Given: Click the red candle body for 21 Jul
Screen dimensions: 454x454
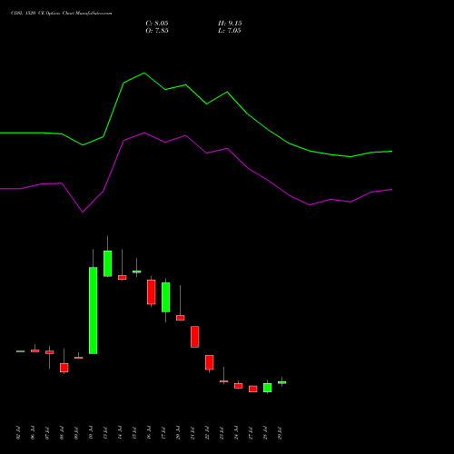Looking at the screenshot, I should pos(195,337).
